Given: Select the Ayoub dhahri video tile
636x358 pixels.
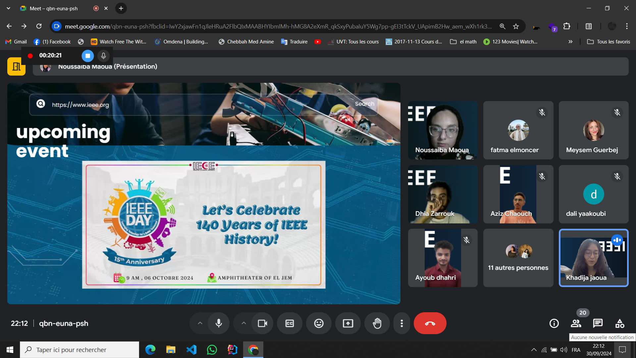Looking at the screenshot, I should tap(443, 258).
